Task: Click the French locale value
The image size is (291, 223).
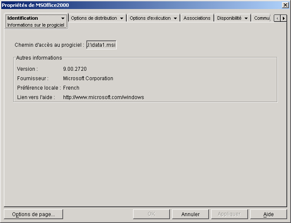Action: point(71,88)
